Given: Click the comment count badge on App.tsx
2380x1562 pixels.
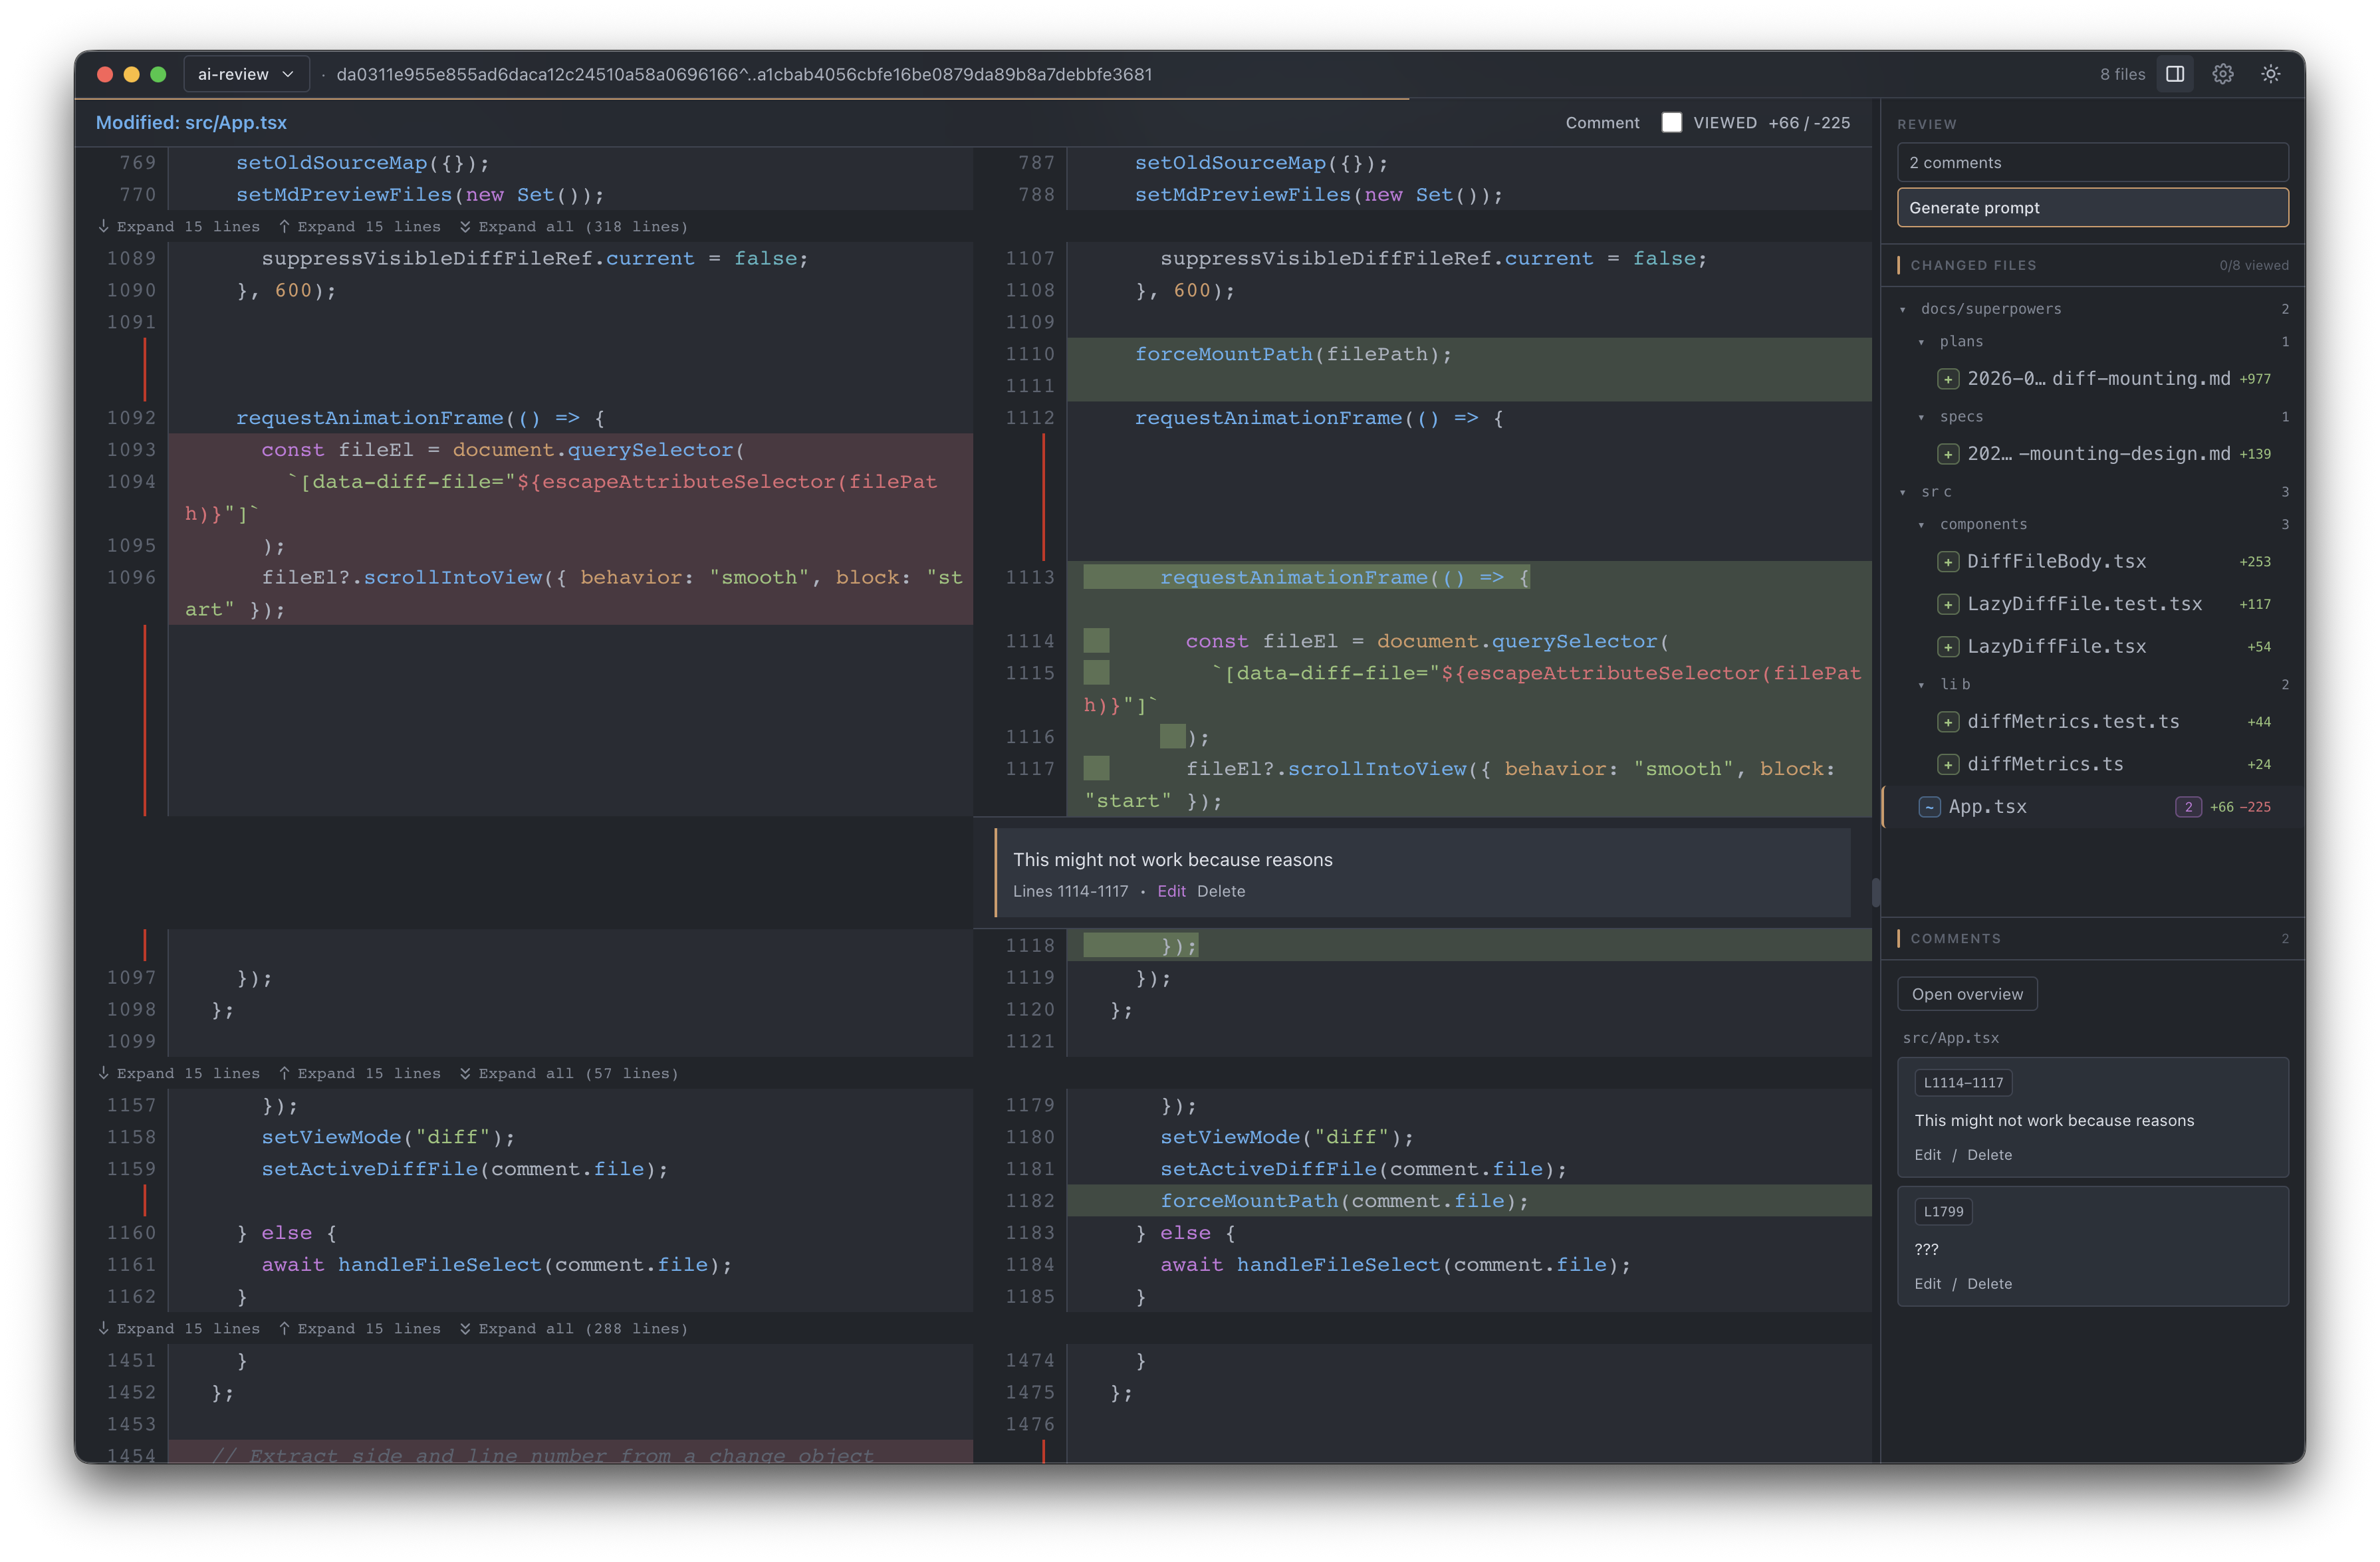Looking at the screenshot, I should [x=2188, y=807].
